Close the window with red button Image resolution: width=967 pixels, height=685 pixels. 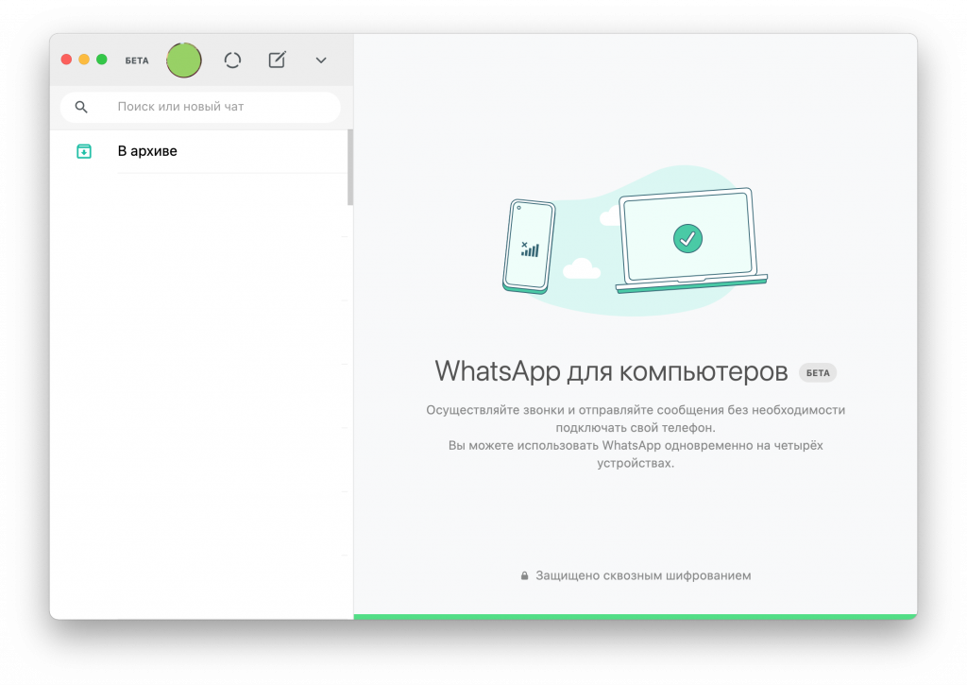pyautogui.click(x=67, y=60)
